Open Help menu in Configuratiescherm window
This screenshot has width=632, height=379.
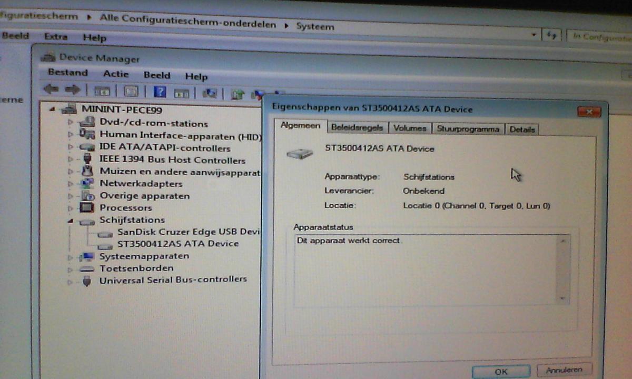pos(94,37)
